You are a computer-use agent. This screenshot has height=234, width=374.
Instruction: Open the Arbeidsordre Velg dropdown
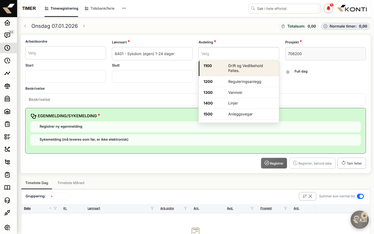click(65, 53)
